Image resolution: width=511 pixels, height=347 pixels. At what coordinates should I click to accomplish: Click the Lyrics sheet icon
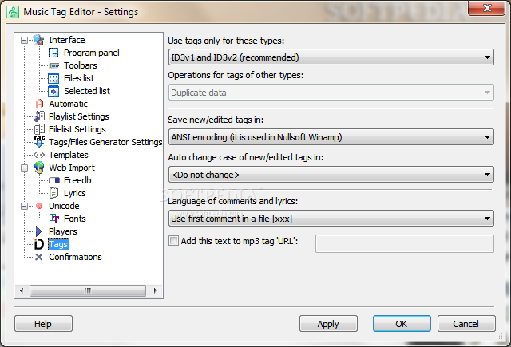tap(53, 193)
